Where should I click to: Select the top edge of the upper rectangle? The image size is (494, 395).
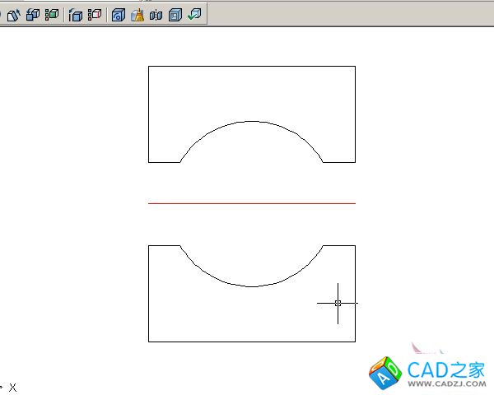[251, 67]
